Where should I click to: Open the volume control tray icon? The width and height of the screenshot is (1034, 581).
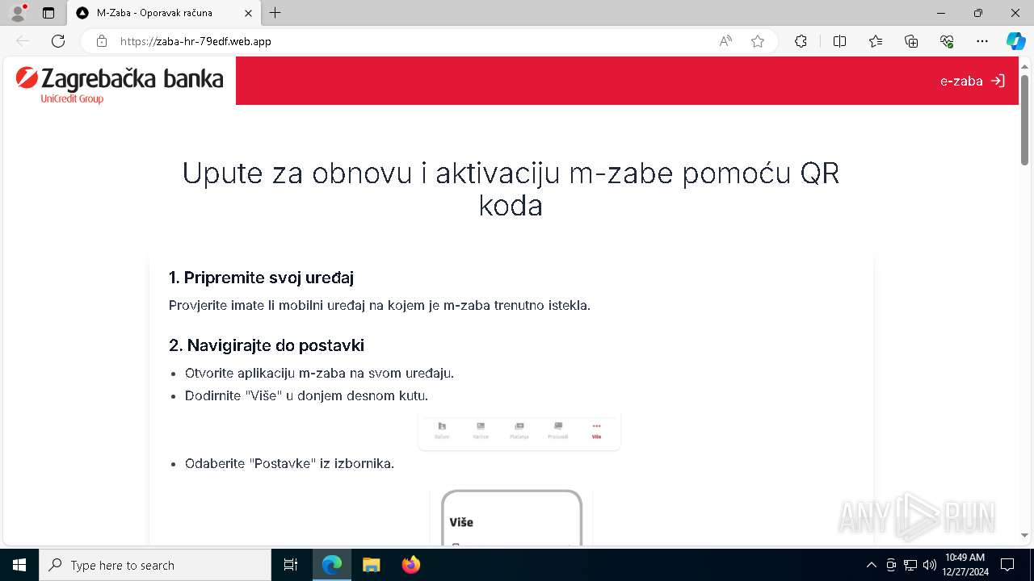coord(930,565)
